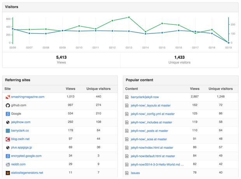Click the 1,433 Unique visitors figure
This screenshot has height=179, width=241.
tap(179, 57)
